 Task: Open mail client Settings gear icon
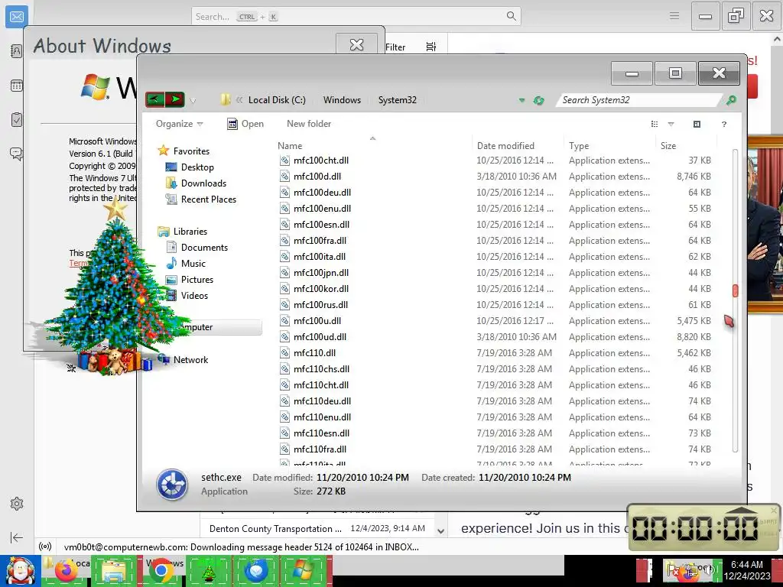pos(17,504)
